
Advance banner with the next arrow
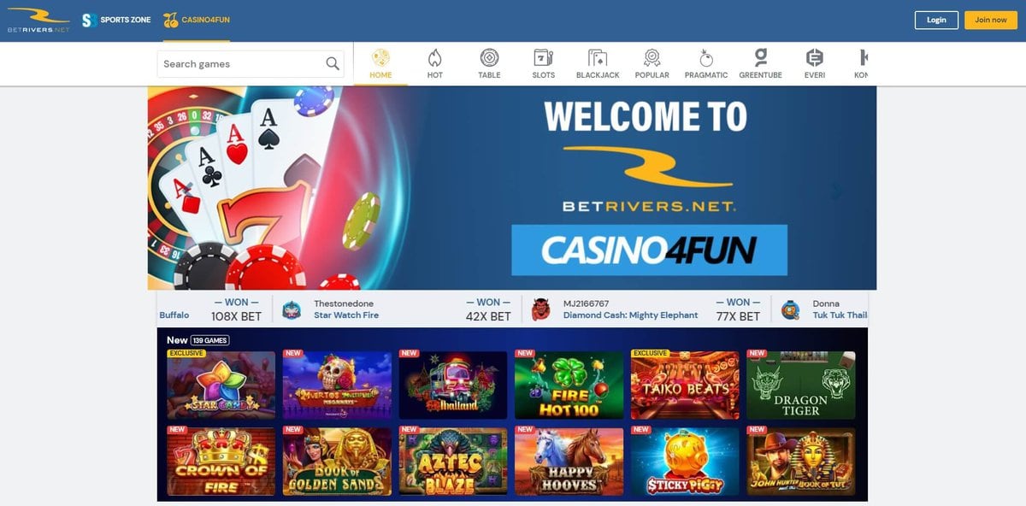(x=836, y=191)
